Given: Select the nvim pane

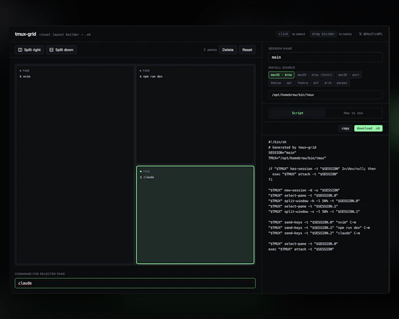Looking at the screenshot, I should coord(75,164).
